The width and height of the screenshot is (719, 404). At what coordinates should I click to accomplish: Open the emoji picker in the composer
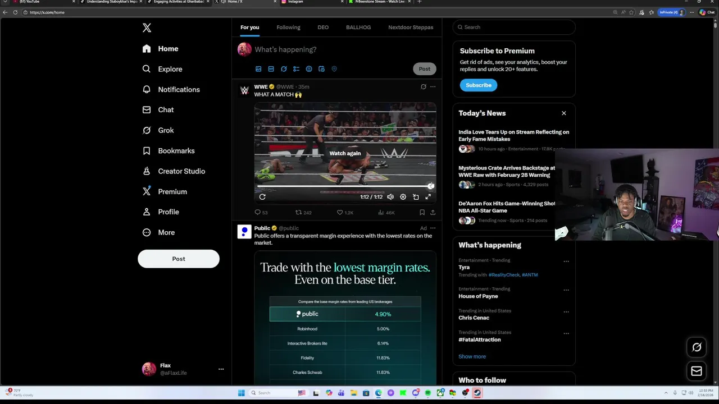309,69
